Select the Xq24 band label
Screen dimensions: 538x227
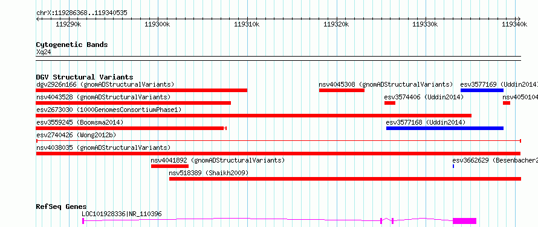point(44,52)
